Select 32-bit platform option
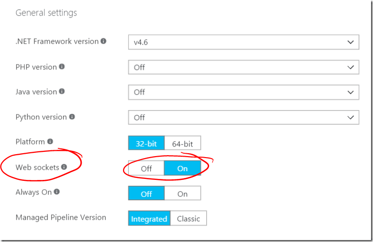Screen dimensions: 373x242 tap(146, 143)
